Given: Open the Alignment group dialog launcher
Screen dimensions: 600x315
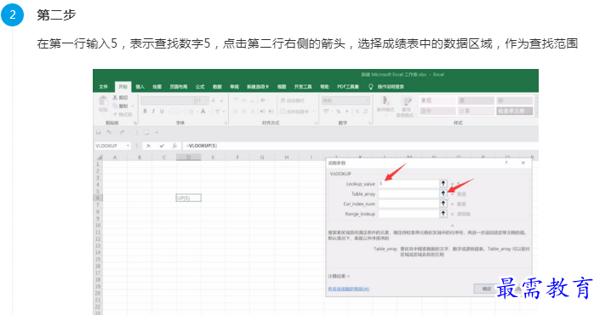Looking at the screenshot, I should [x=316, y=123].
